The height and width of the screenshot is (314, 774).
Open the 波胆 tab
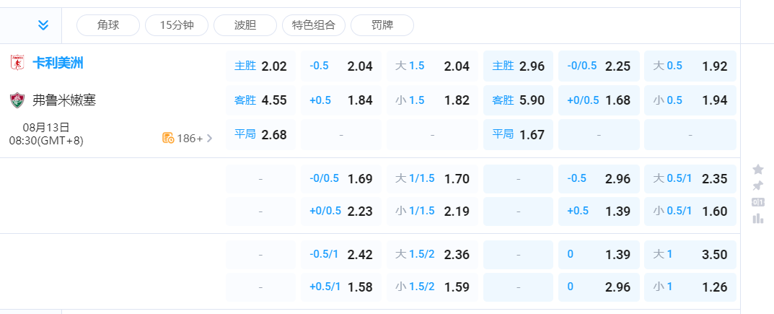245,25
